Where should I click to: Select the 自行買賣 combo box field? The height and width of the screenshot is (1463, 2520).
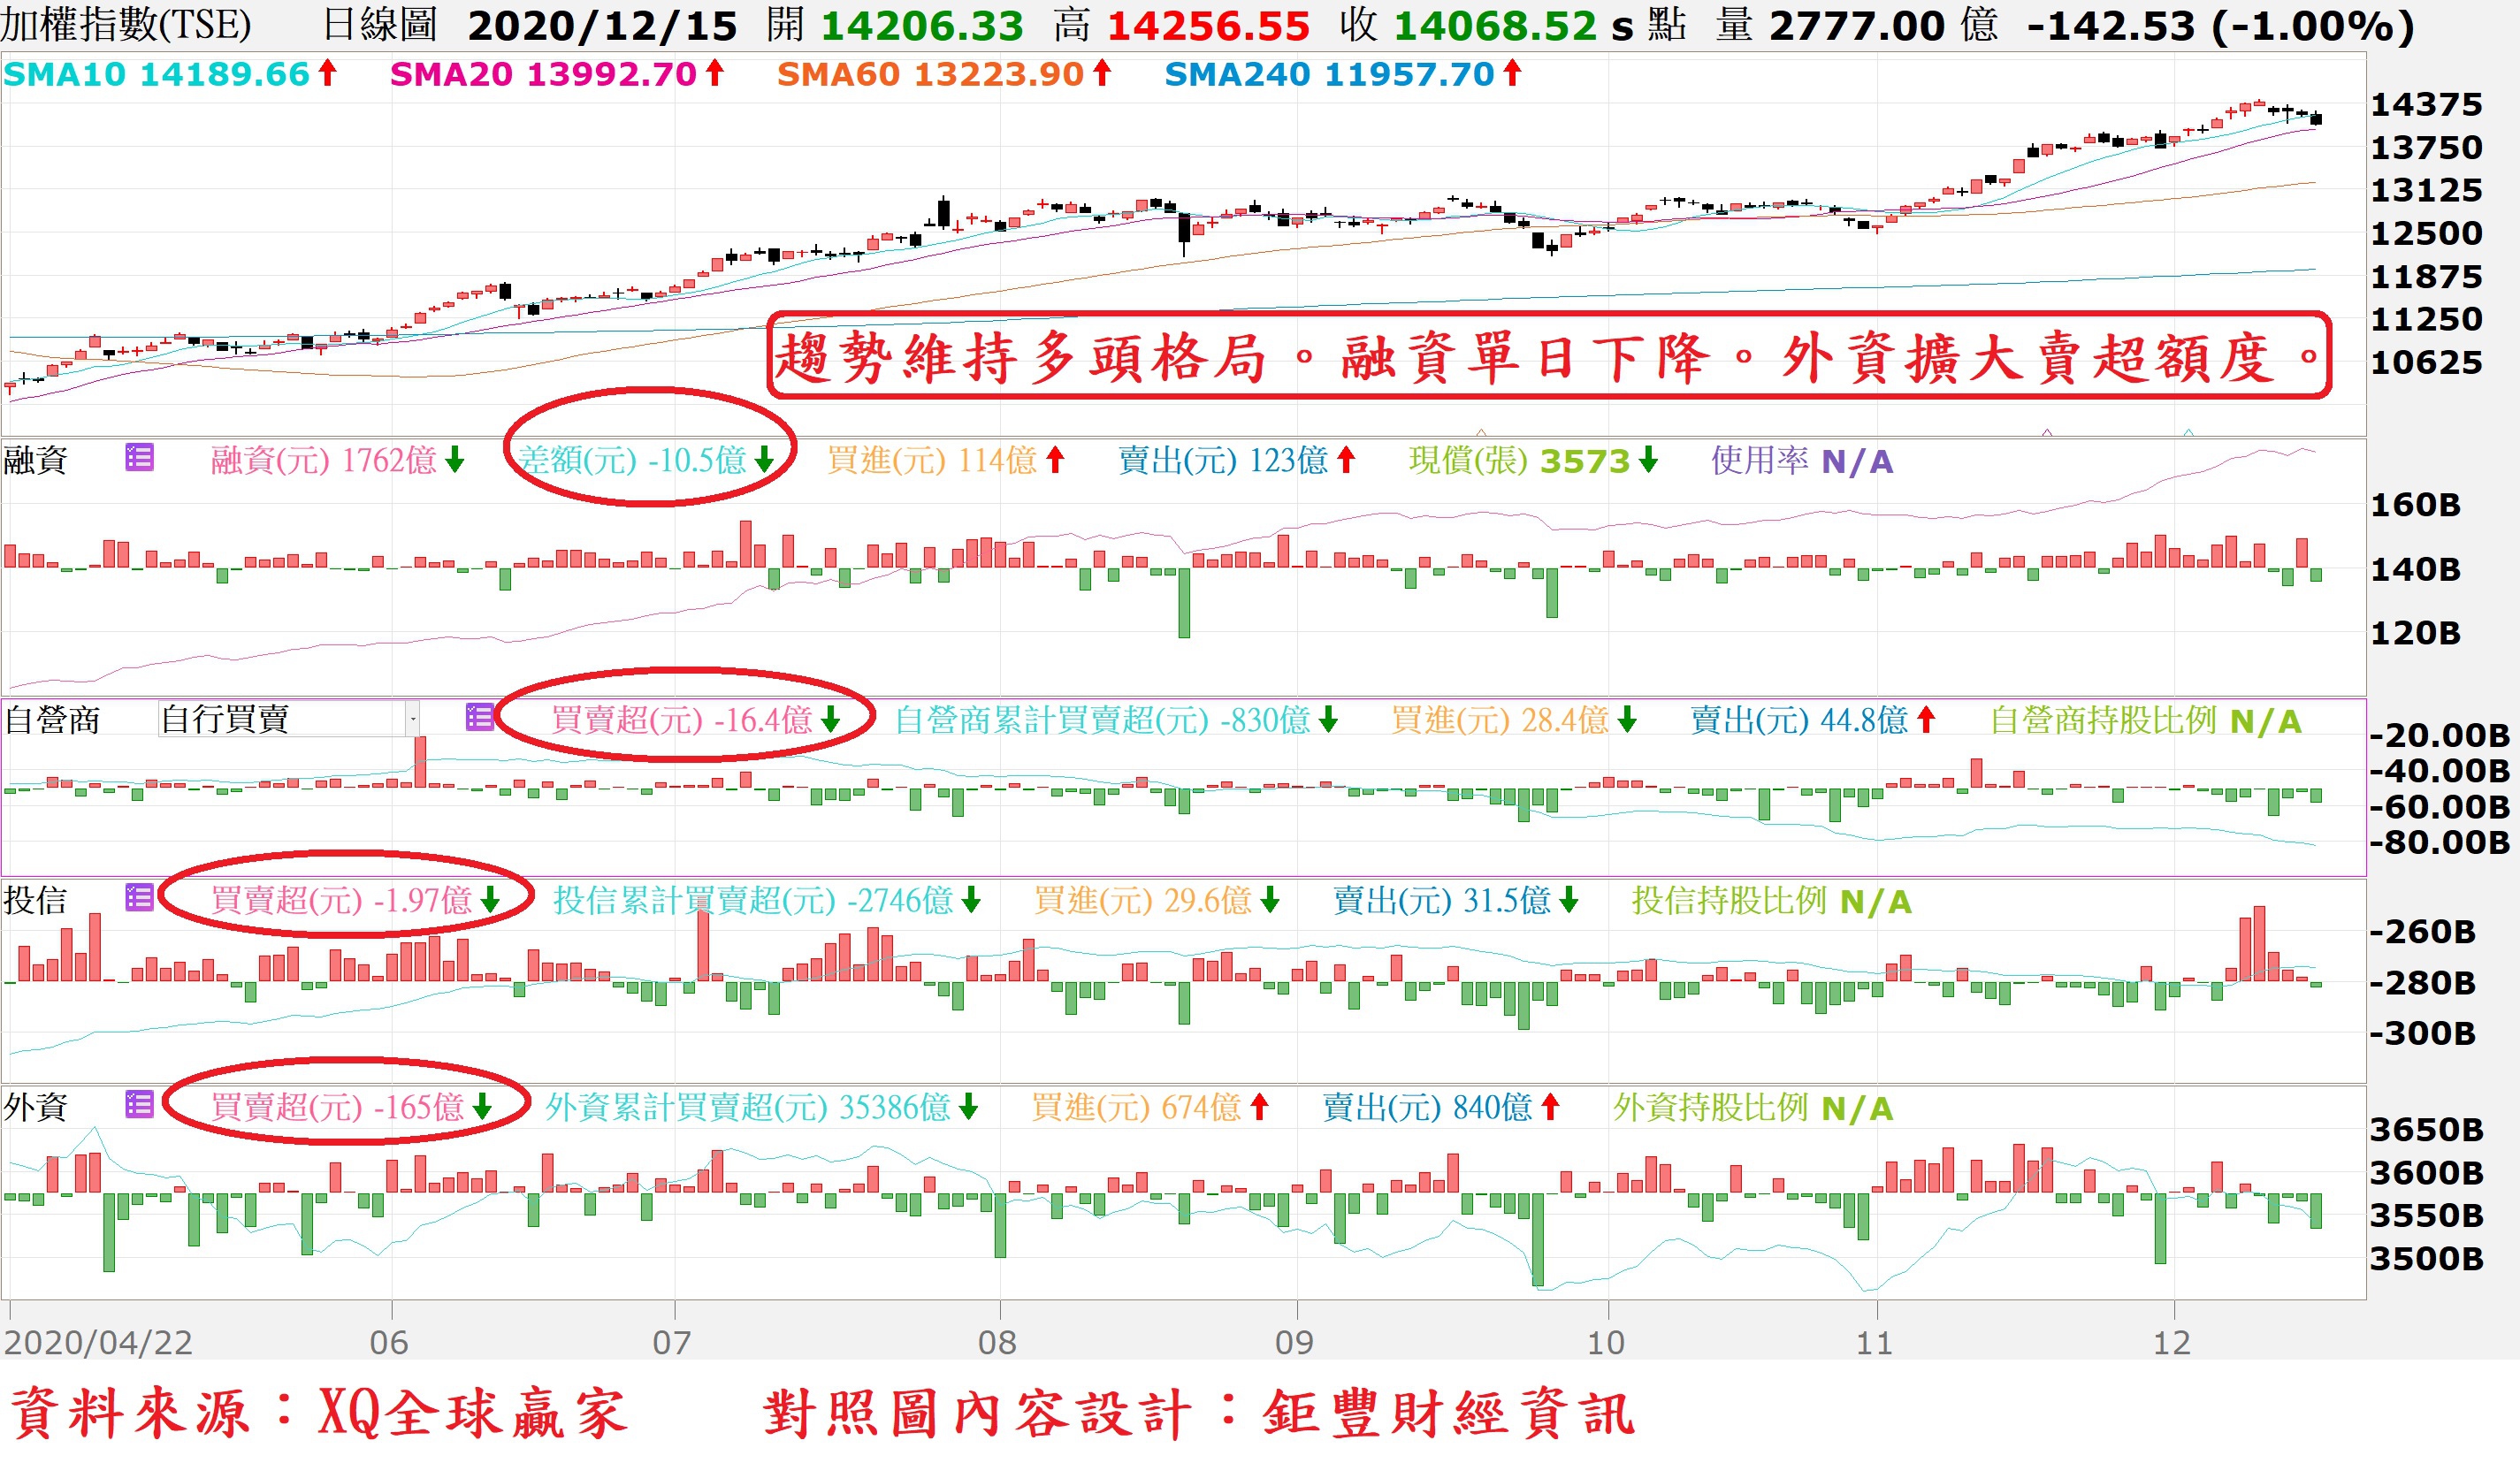pos(288,718)
